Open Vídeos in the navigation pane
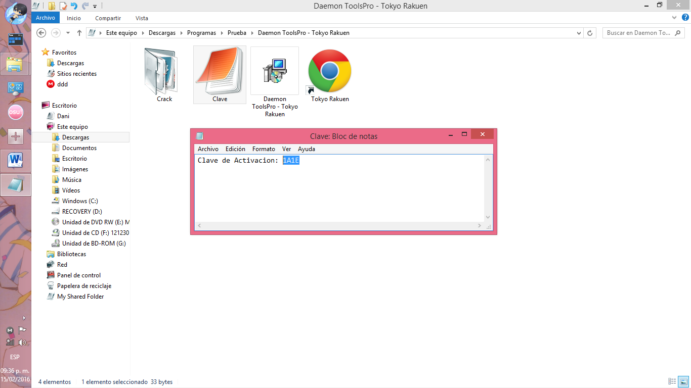691x388 pixels. pos(71,190)
